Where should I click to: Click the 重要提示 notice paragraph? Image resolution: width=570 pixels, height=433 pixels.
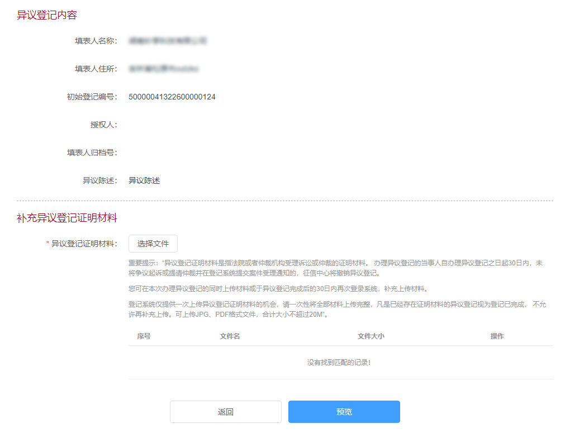click(335, 268)
